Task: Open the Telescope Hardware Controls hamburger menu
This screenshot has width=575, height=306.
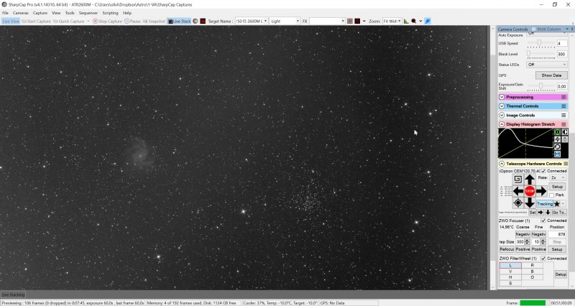Action: pos(566,164)
